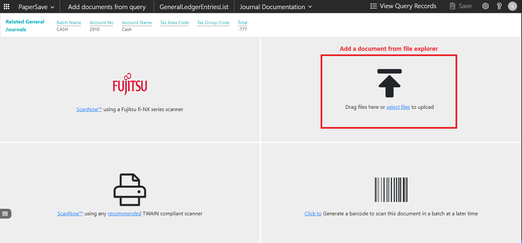Expand the PaperSave dropdown menu
Image resolution: width=522 pixels, height=243 pixels.
[36, 7]
